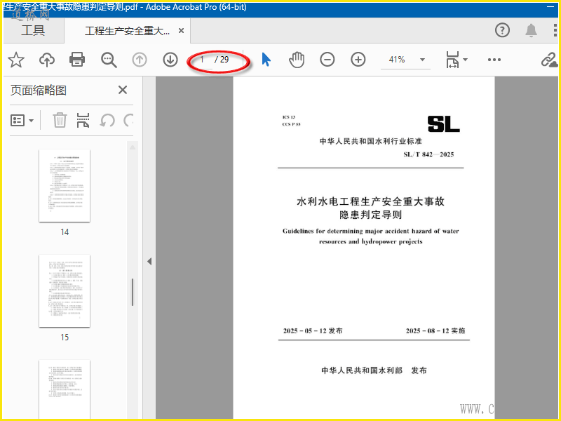Share link using the chain cloud icon

pyautogui.click(x=549, y=60)
